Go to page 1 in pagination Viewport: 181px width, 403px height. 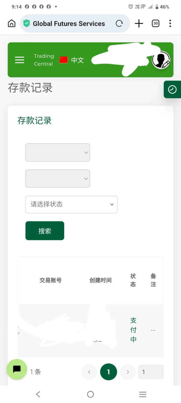pyautogui.click(x=108, y=372)
